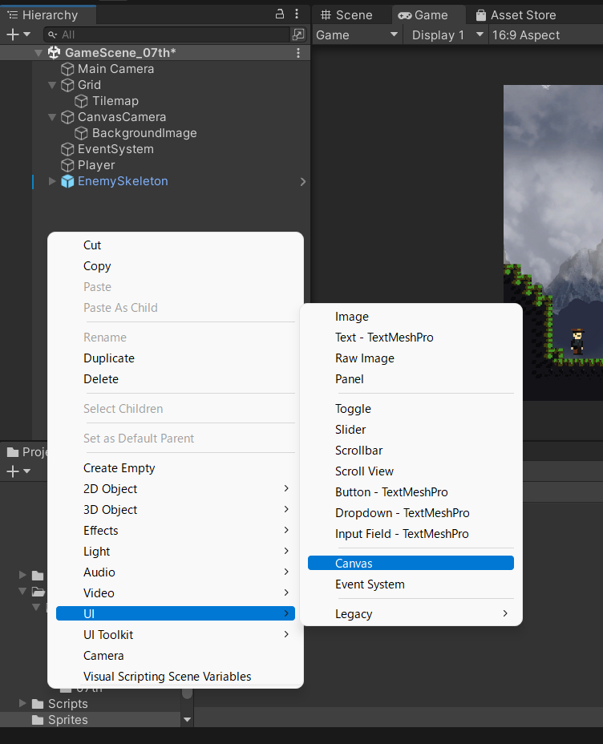603x744 pixels.
Task: Switch to the Scene tab
Action: (347, 14)
